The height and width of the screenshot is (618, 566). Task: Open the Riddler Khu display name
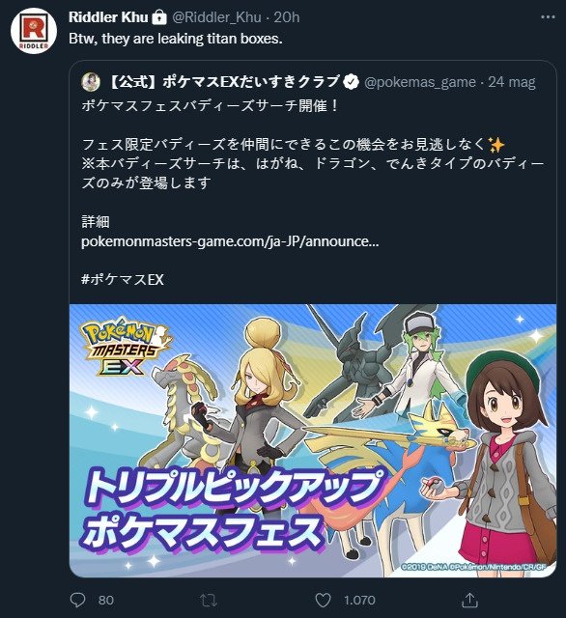[x=108, y=17]
